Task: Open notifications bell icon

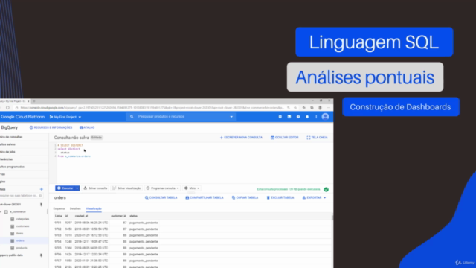Action: (307, 117)
